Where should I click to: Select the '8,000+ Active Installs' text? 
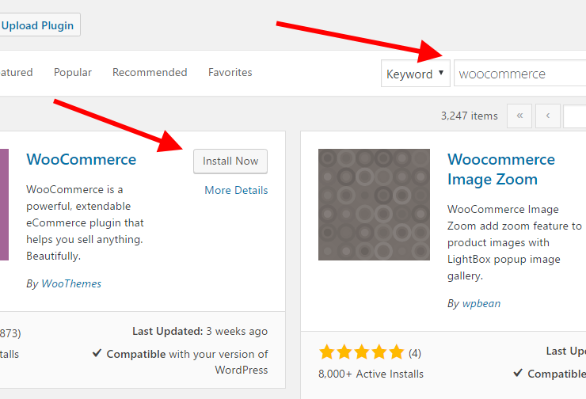coord(371,374)
